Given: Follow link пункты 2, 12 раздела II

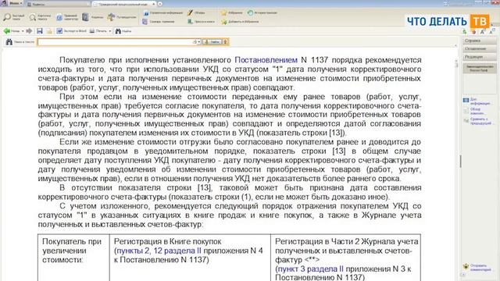Looking at the screenshot, I should click(x=159, y=251).
